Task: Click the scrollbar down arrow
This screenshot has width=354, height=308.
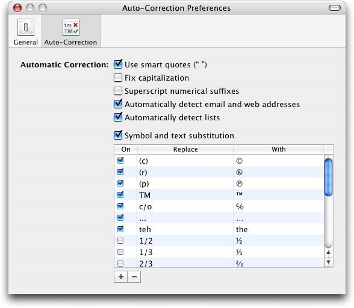Action: [x=329, y=262]
